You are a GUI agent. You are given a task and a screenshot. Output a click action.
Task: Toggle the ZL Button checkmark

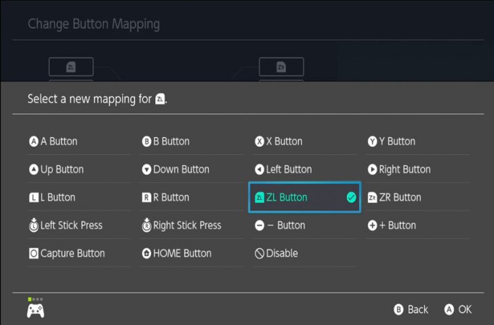351,198
